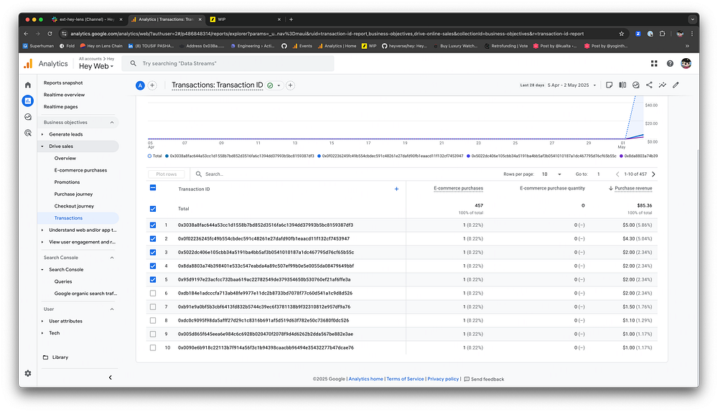Viewport: 718px width, 412px height.
Task: Collapse the left navigation panel
Action: [x=111, y=378]
